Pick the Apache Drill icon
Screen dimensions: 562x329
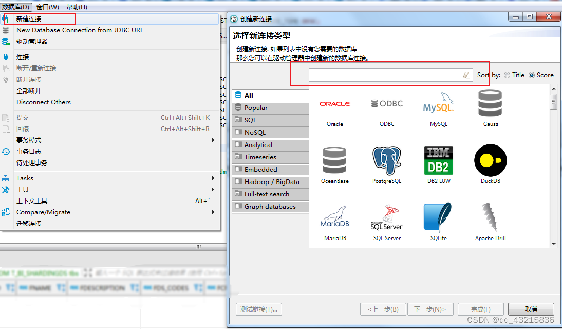490,217
